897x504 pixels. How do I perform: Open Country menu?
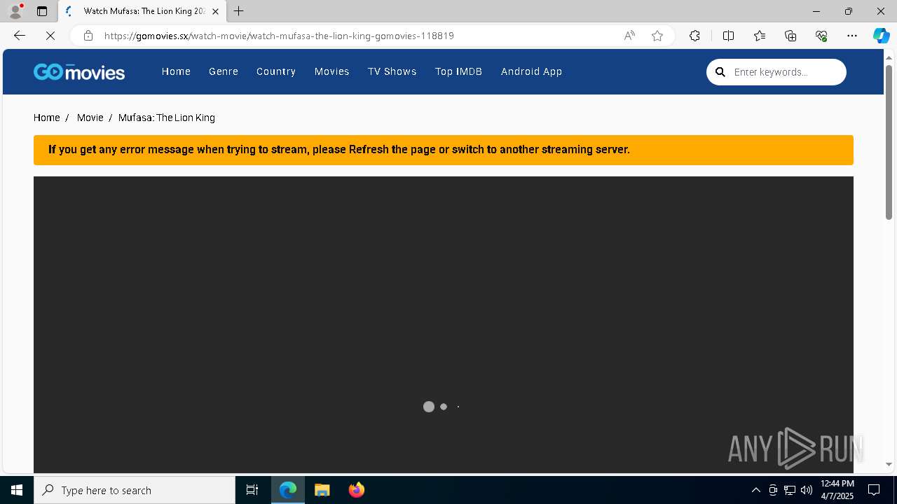(x=276, y=71)
